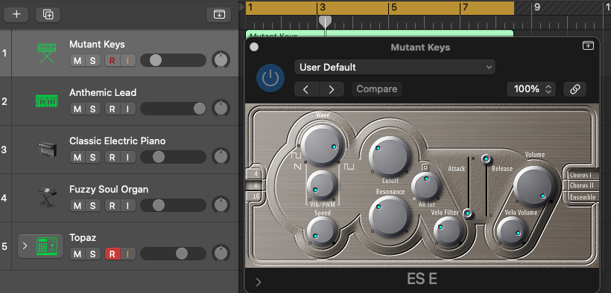Image resolution: width=611 pixels, height=293 pixels.
Task: Click the Anthemic Lead volume slider
Action: click(x=173, y=109)
